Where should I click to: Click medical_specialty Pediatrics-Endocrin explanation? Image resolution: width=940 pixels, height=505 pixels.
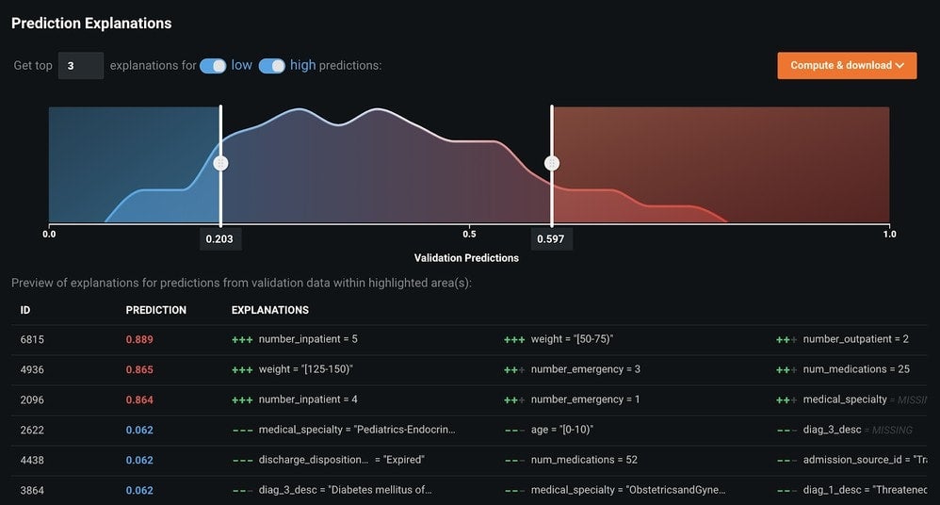[x=357, y=430]
